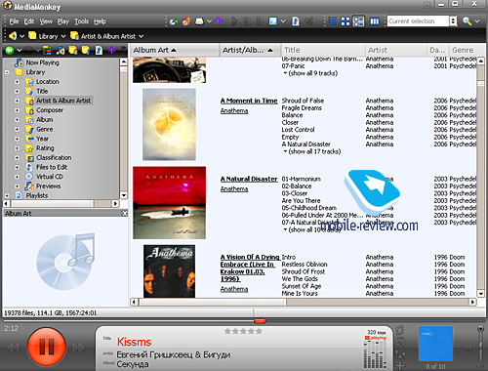Collapse the Library tree node

7,72
